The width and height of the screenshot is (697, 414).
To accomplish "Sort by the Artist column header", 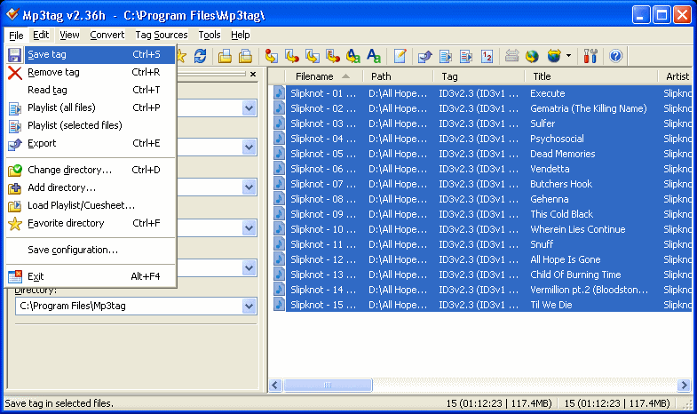I will (x=675, y=76).
